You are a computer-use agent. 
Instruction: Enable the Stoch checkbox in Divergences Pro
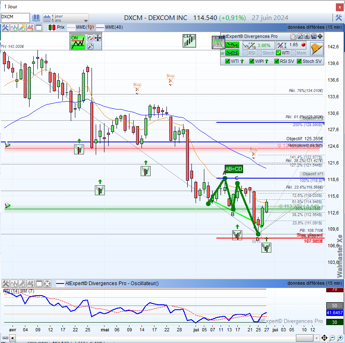tap(259, 53)
